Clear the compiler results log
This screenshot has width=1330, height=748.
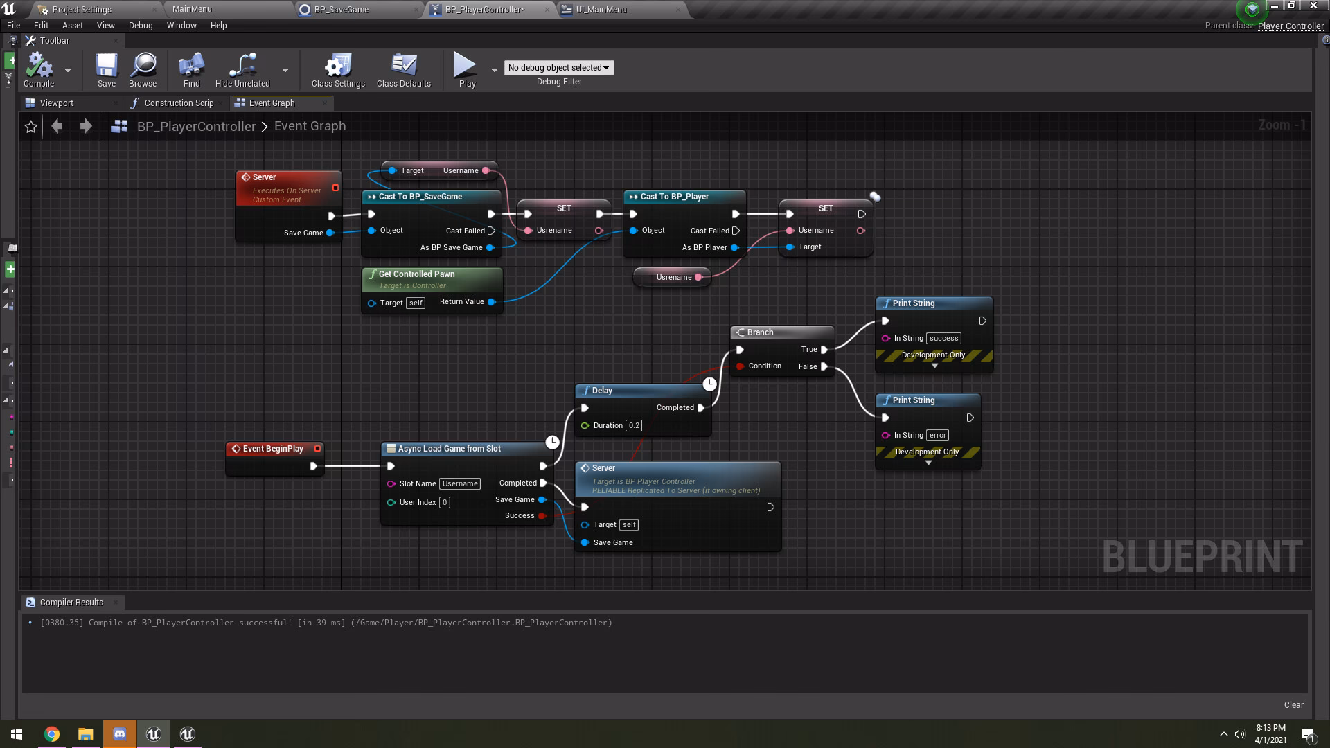click(x=1293, y=704)
